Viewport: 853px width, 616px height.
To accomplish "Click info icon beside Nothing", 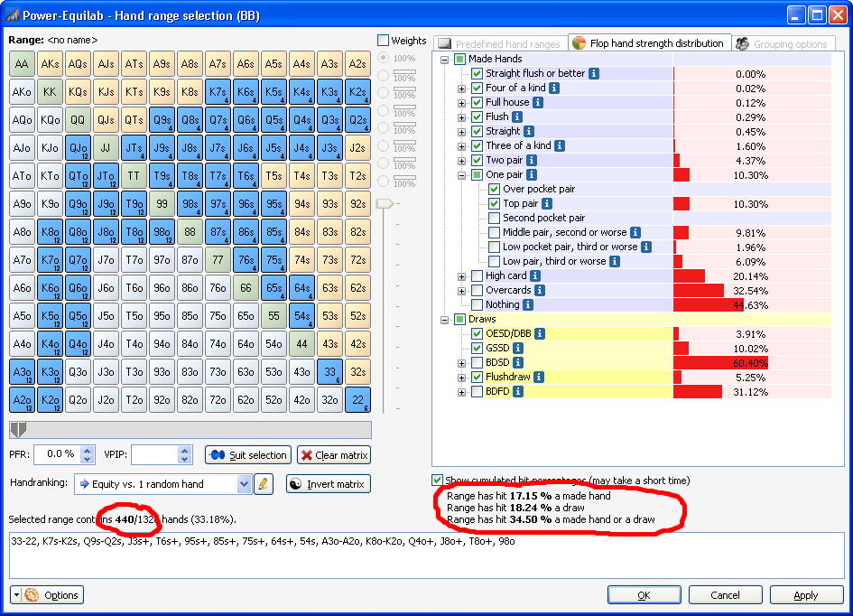I will tap(528, 304).
